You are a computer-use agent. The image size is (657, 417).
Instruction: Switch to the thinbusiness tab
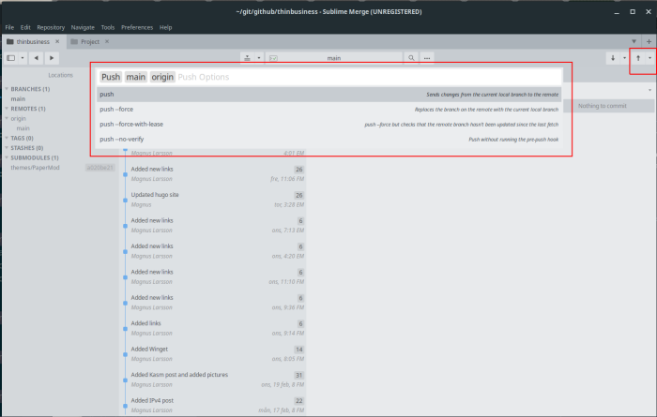click(x=33, y=41)
